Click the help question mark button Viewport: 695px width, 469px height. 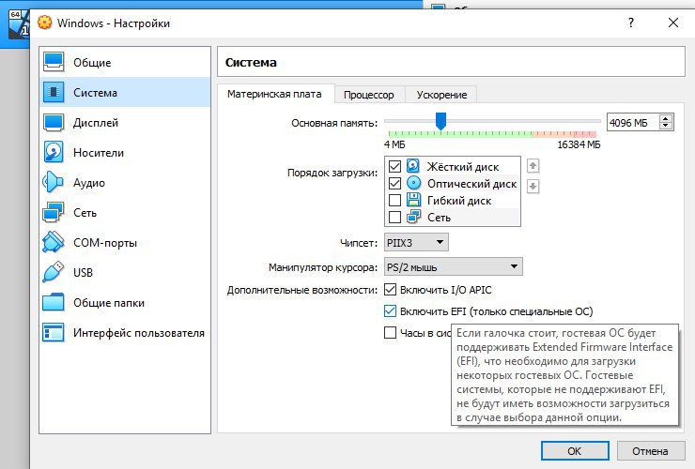[x=631, y=23]
